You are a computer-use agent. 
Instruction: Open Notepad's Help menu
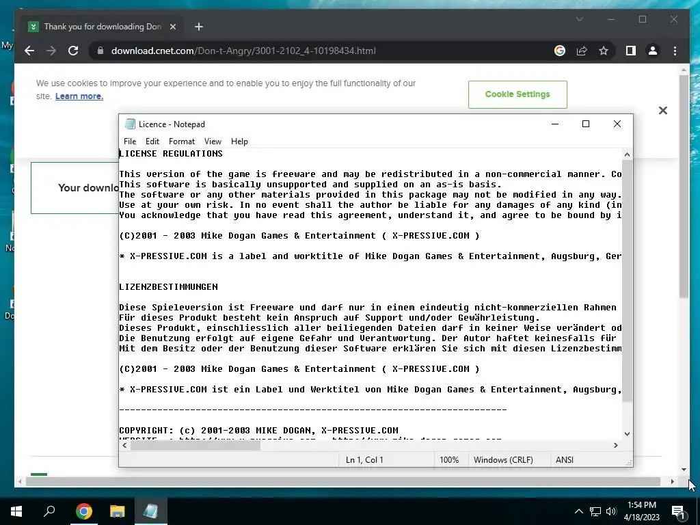[x=239, y=141]
